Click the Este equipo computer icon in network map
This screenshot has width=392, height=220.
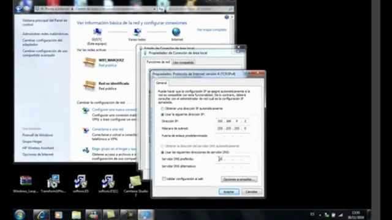97,32
